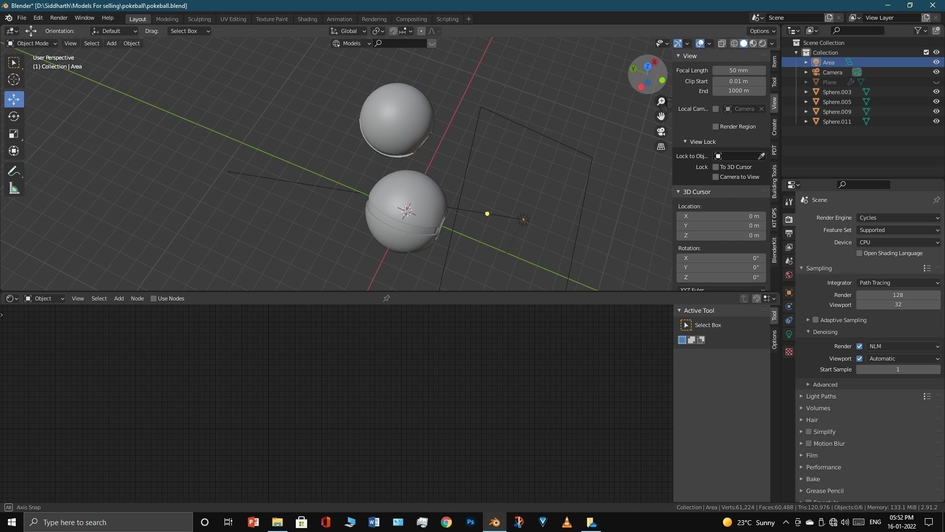
Task: Click the viewport Options button
Action: point(763,31)
